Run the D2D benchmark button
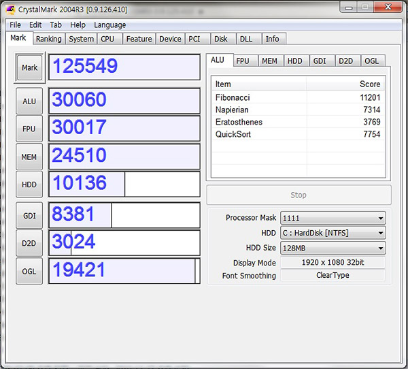The width and height of the screenshot is (408, 369). 29,244
